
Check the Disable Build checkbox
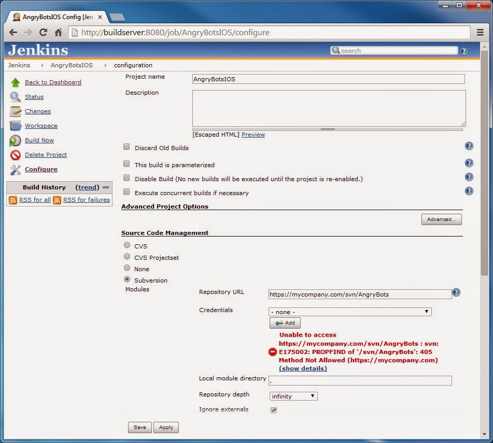pos(126,178)
